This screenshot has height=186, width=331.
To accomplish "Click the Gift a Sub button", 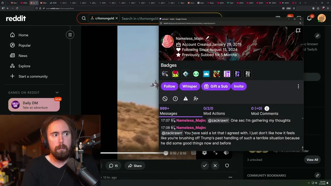I will click(216, 86).
